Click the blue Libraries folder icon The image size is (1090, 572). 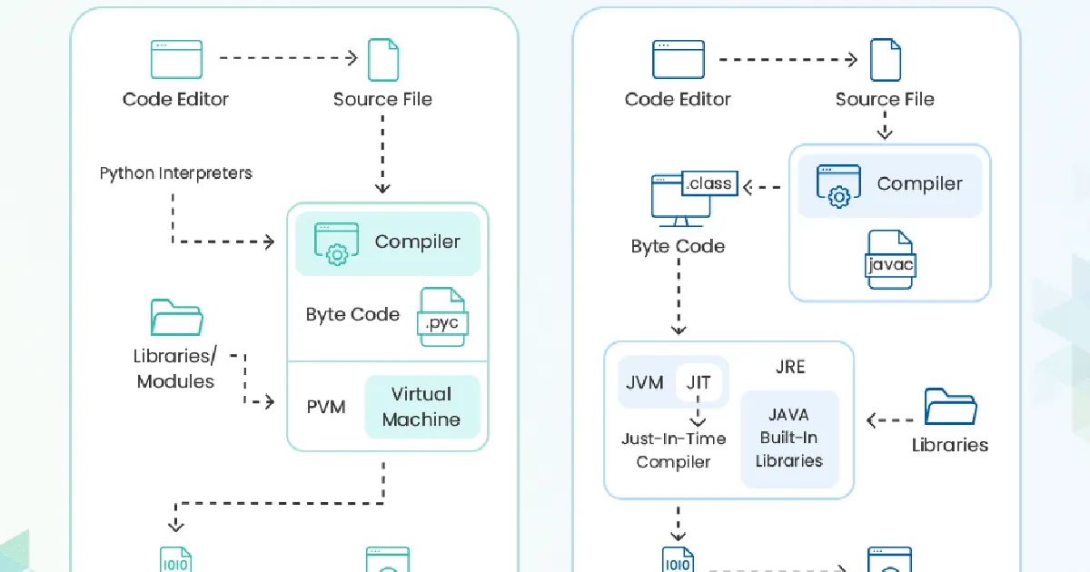(x=950, y=406)
